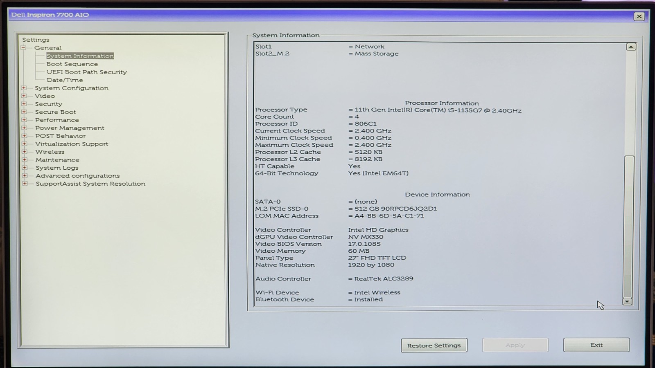Screen dimensions: 655x368
Task: Click the Video BIOS Version 17.0.1085 value
Action: pos(364,244)
